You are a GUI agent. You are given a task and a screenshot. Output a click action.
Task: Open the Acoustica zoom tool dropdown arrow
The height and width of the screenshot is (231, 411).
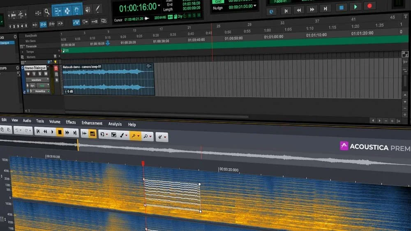(150, 136)
